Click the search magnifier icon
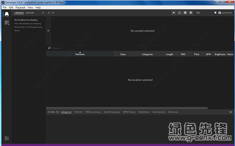 coord(49,48)
